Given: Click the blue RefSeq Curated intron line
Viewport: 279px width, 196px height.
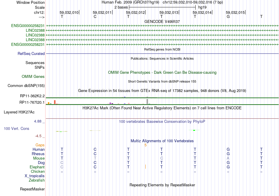Looking at the screenshot, I should click(x=162, y=53).
